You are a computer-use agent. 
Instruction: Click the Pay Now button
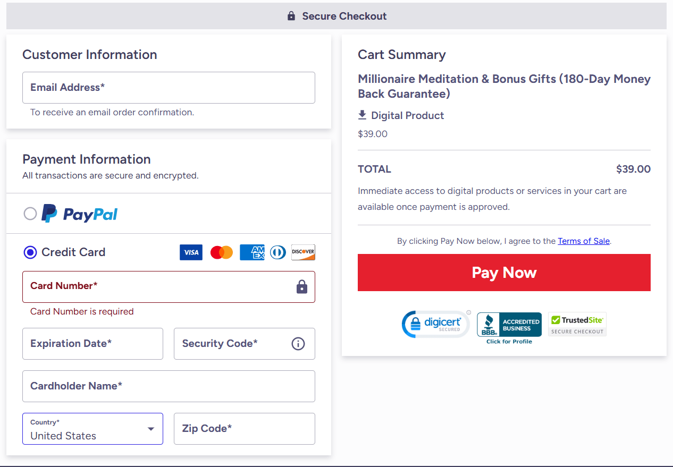click(504, 273)
